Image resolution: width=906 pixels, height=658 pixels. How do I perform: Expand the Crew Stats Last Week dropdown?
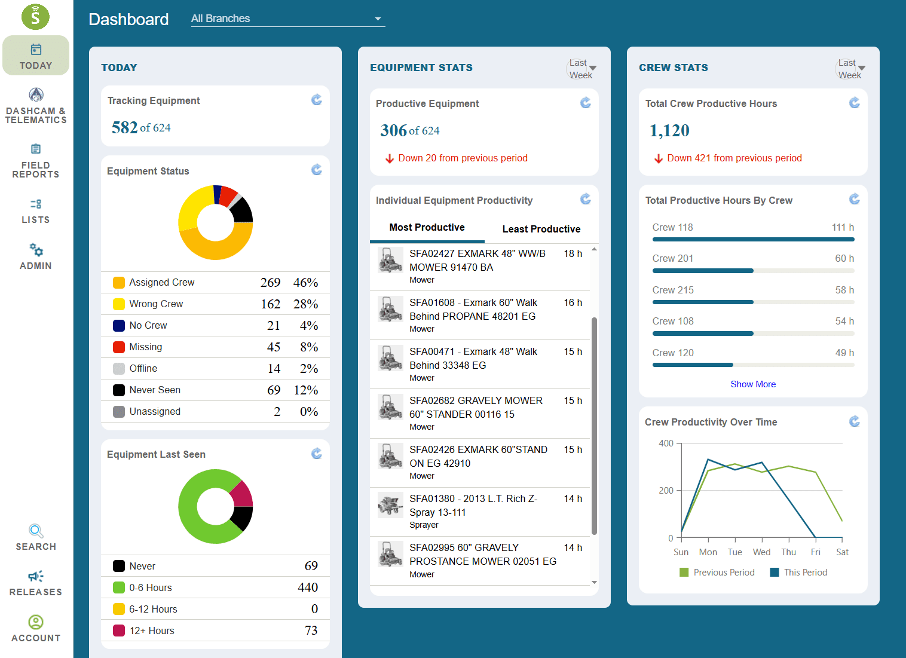[850, 69]
